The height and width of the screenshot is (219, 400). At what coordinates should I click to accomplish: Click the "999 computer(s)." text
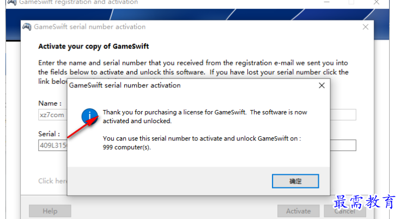(127, 147)
